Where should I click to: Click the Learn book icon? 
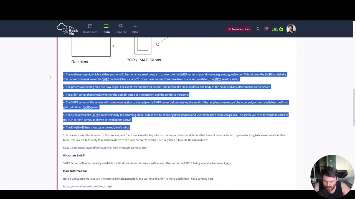coord(106,26)
